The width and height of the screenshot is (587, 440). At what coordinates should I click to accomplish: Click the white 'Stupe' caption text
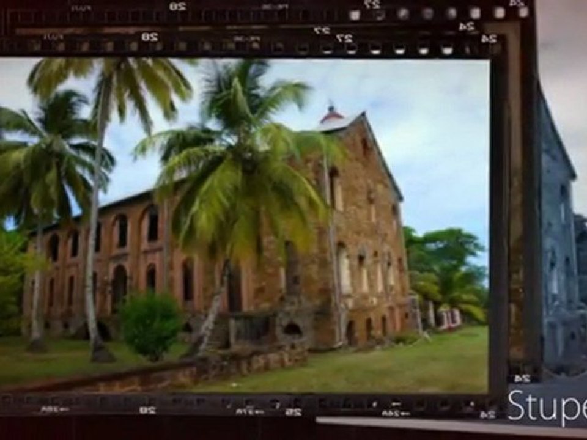pos(547,406)
